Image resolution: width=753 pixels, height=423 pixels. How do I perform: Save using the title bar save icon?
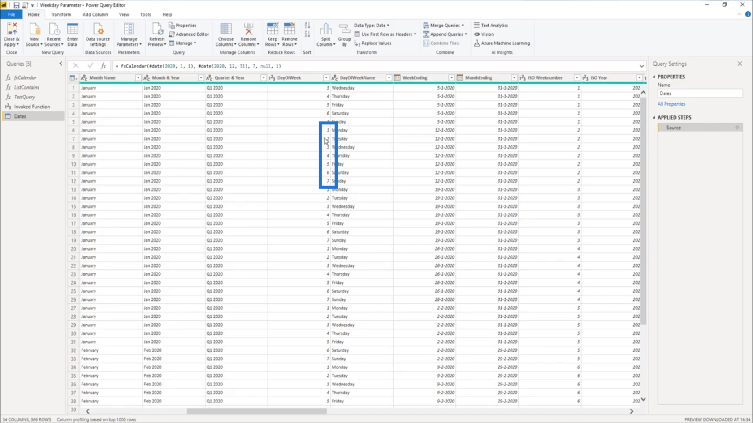tap(16, 5)
